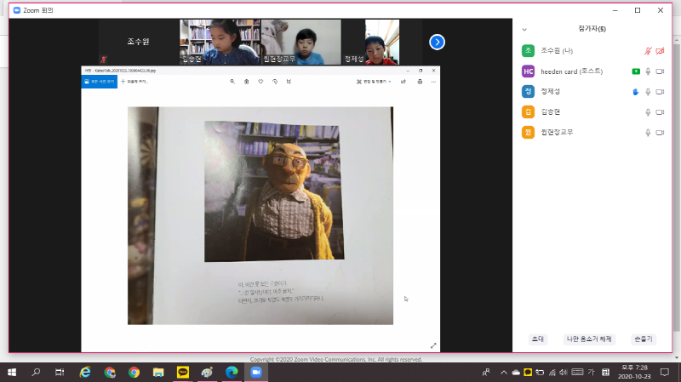
Task: Click the microphone icon for 정제성
Action: point(648,92)
